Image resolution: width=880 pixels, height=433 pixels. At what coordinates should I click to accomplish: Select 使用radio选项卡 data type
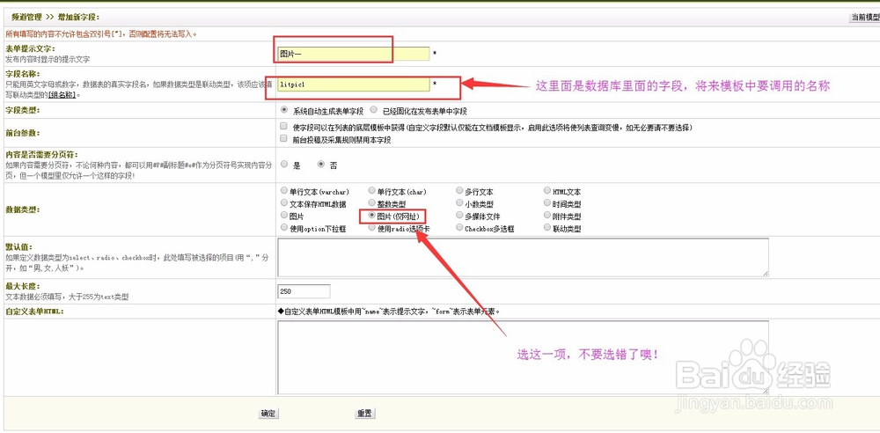click(371, 228)
